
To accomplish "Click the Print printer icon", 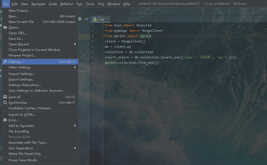I will click(x=5, y=120).
